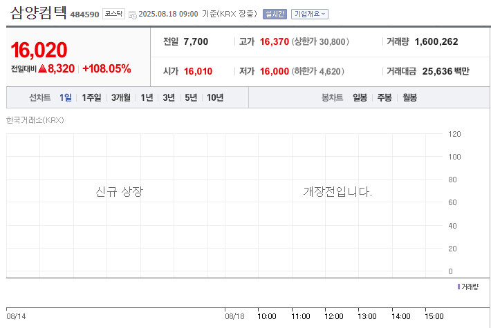Click the 코스닥 market badge
491x328 pixels.
(x=113, y=13)
